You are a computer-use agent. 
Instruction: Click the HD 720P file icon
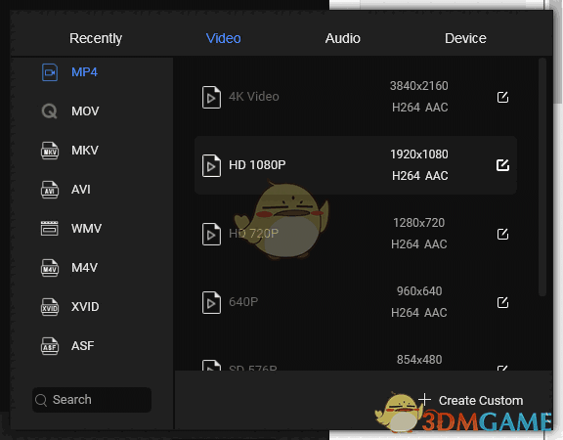coord(211,235)
